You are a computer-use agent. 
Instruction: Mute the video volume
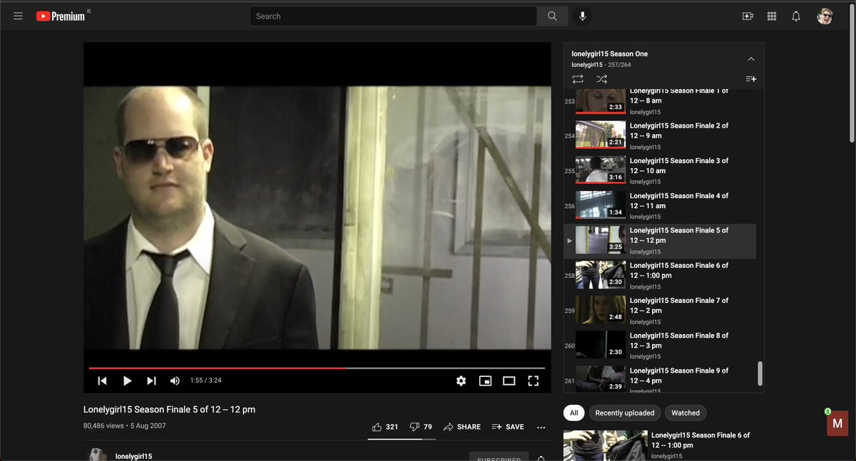[175, 380]
